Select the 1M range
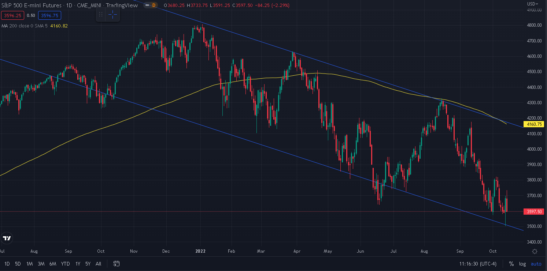547x271 pixels. tap(30, 264)
